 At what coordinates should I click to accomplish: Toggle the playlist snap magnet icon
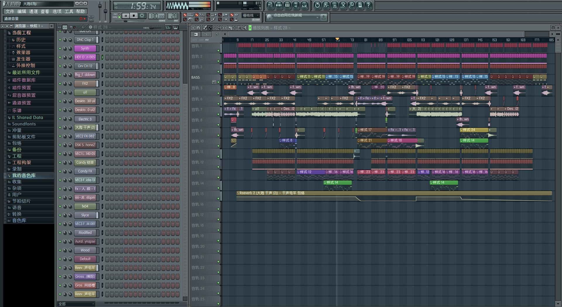coord(198,28)
